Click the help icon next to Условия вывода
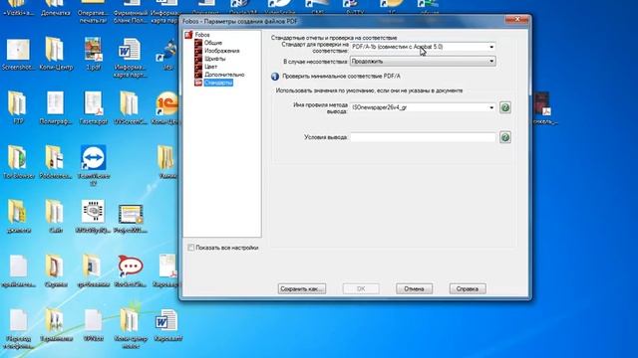Screen dimensions: 638x358 505,137
